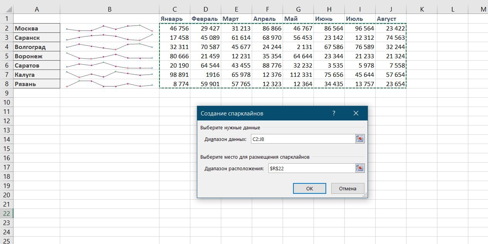Viewport: 488px width, 244px height.
Task: Click collapse icon beside Диапазон данных field
Action: (x=359, y=139)
